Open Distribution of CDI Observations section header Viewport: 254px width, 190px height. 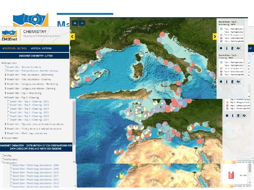pos(36,147)
